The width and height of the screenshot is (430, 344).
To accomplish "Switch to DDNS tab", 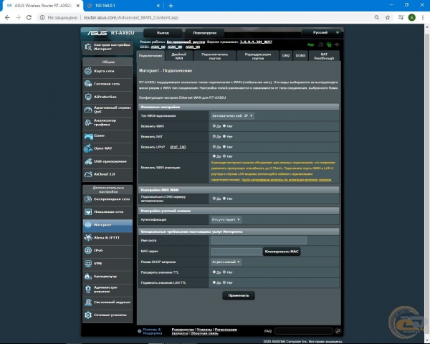I will pos(300,56).
